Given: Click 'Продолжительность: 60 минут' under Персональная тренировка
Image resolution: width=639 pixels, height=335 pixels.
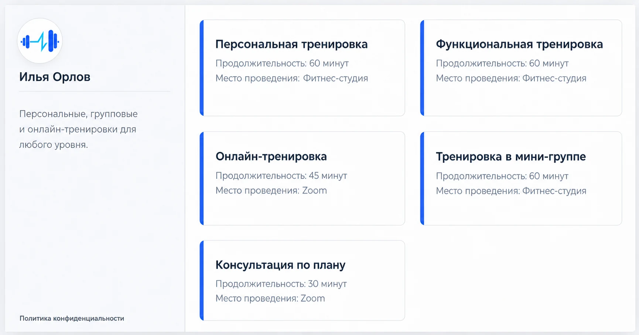Looking at the screenshot, I should (x=282, y=63).
